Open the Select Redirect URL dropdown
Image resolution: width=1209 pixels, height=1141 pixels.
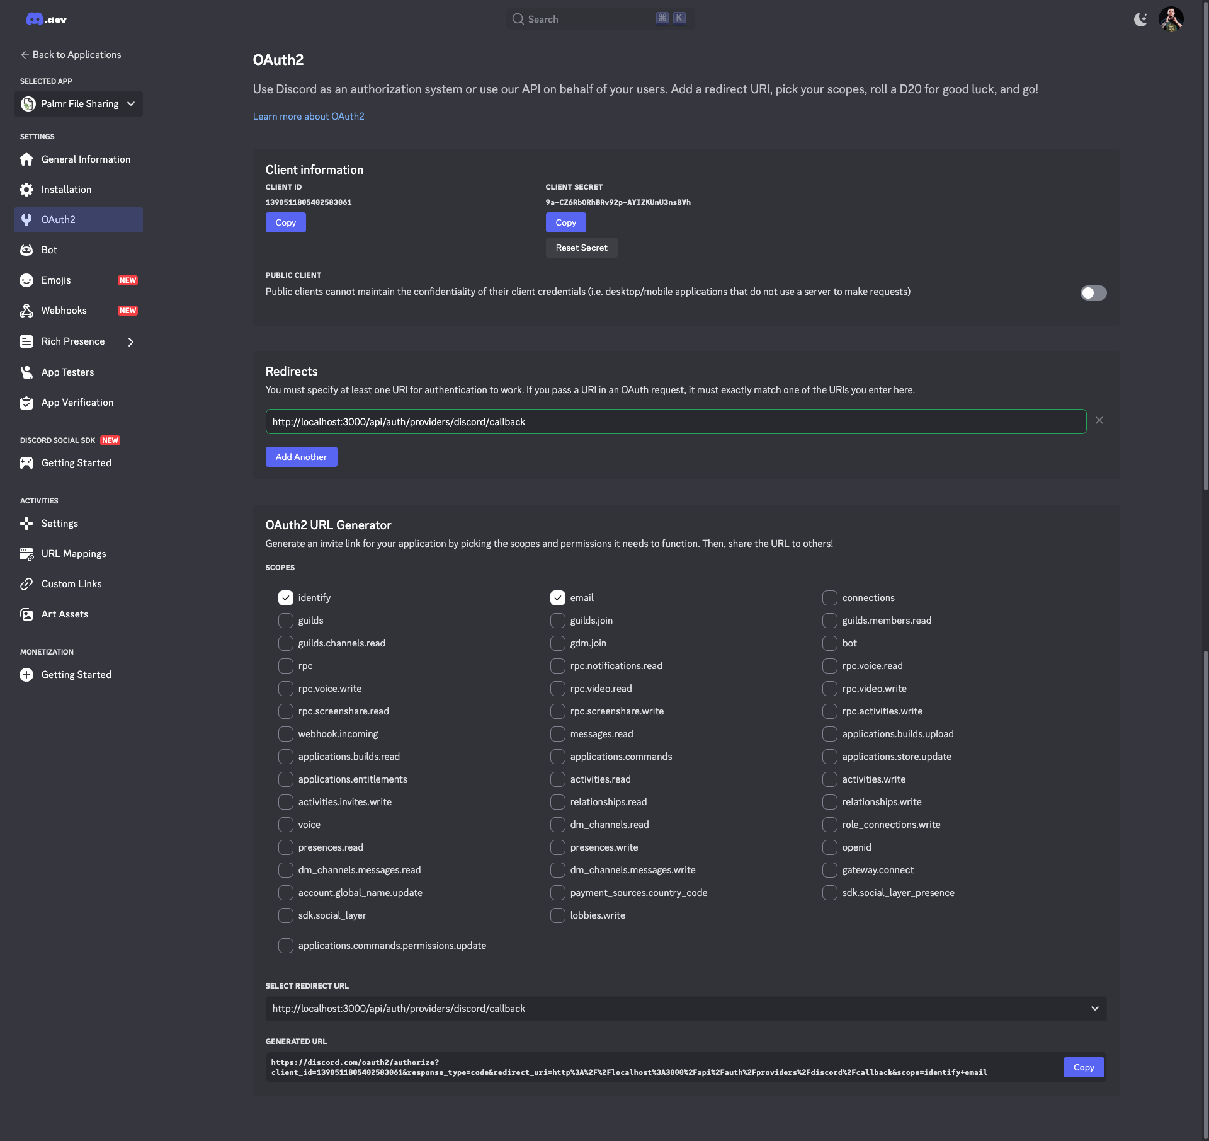[686, 1009]
